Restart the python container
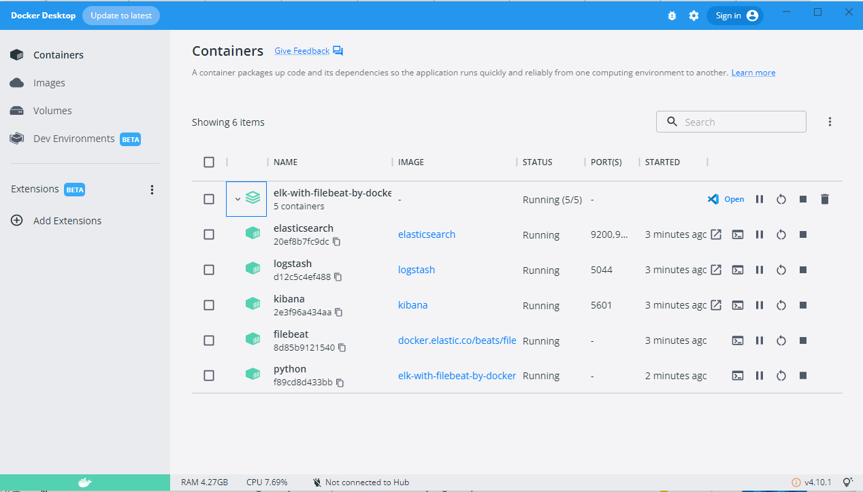The height and width of the screenshot is (492, 863). pos(781,376)
